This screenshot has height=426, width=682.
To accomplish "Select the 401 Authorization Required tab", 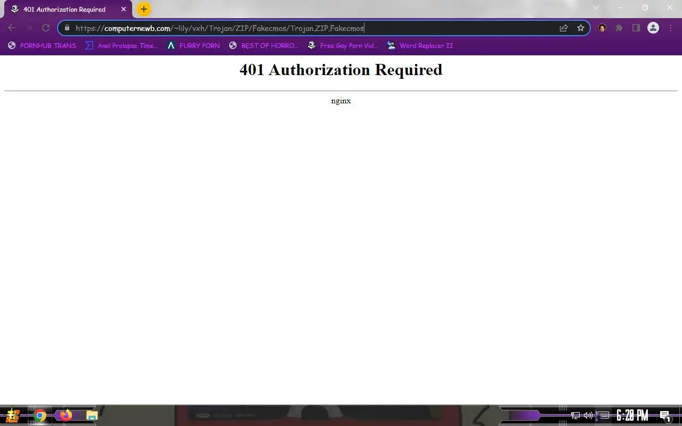I will (x=67, y=9).
